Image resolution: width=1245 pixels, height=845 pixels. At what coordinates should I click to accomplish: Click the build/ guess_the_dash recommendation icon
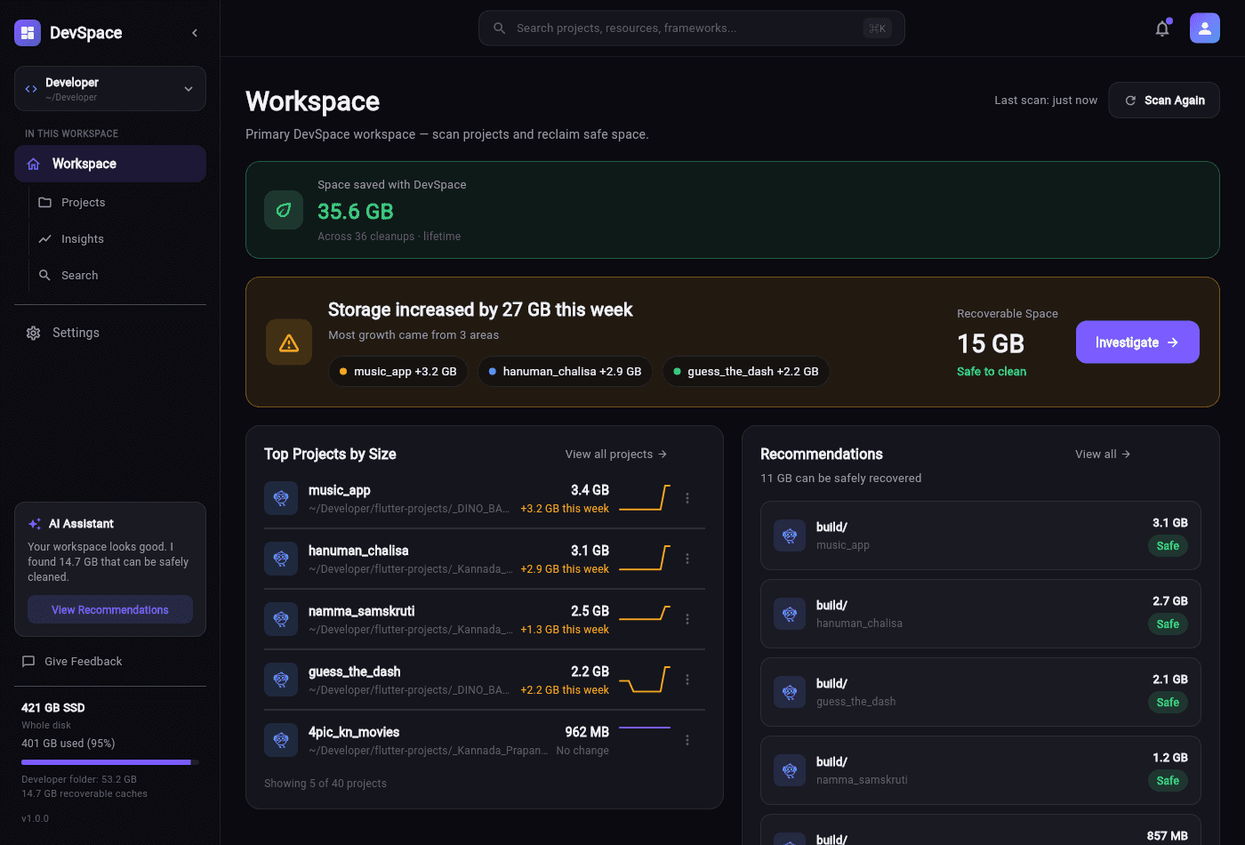[x=790, y=692]
